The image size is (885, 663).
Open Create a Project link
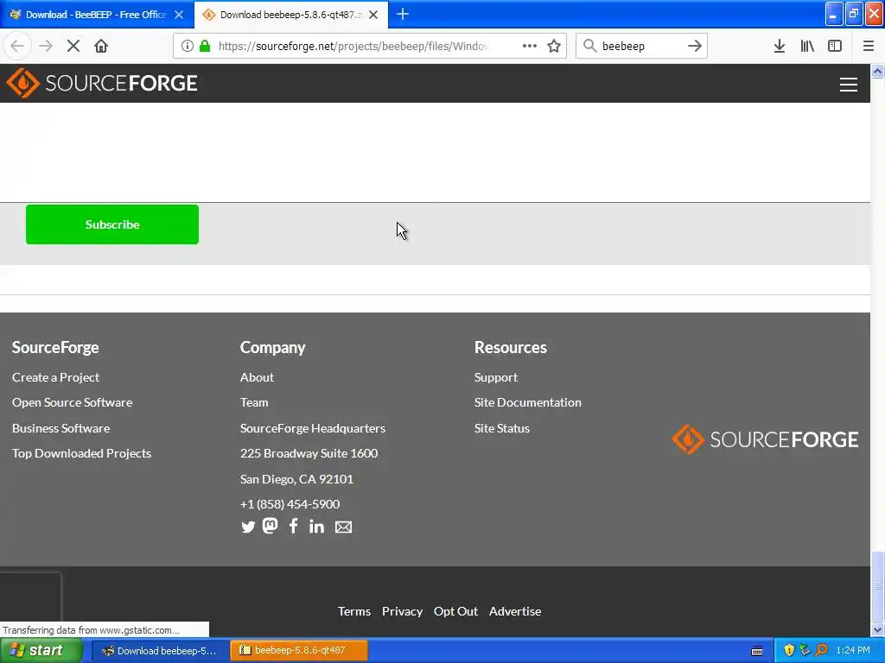[56, 377]
